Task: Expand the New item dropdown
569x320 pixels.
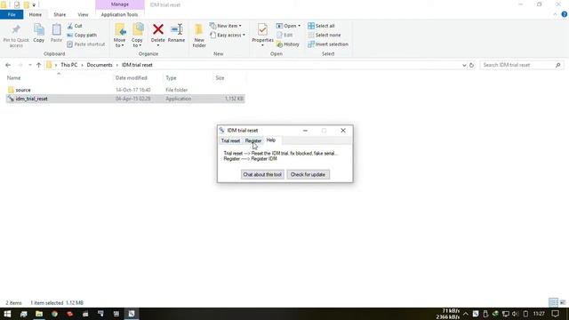Action: pyautogui.click(x=226, y=26)
